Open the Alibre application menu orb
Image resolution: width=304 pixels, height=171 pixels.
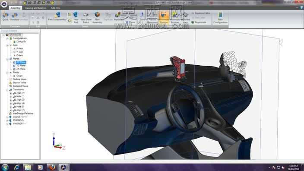pyautogui.click(x=4, y=4)
